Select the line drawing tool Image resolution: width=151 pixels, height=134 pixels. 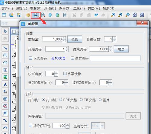(5, 48)
